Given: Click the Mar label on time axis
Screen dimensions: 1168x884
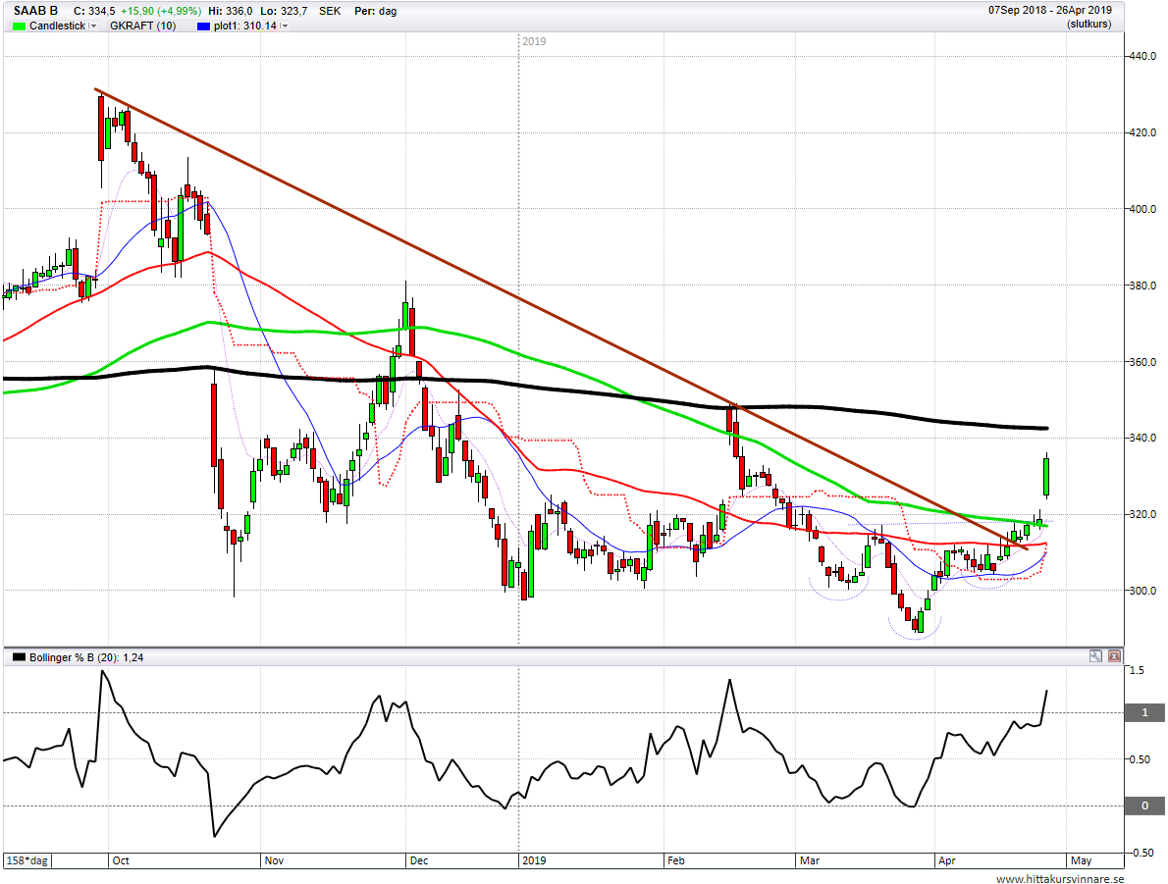Looking at the screenshot, I should (x=810, y=860).
